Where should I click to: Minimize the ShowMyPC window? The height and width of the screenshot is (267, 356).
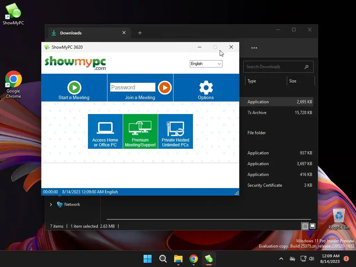click(x=200, y=47)
